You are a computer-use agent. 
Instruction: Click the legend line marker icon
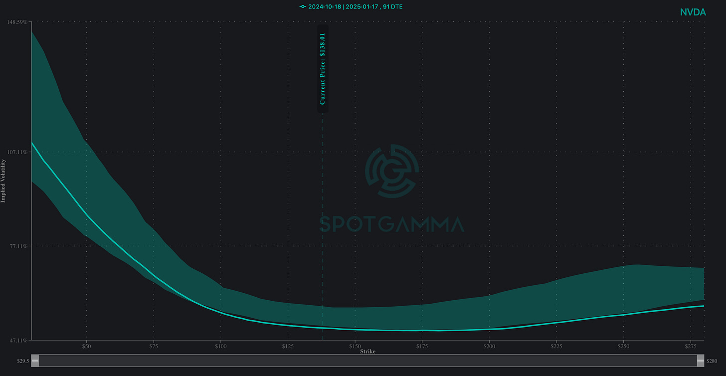tap(303, 6)
